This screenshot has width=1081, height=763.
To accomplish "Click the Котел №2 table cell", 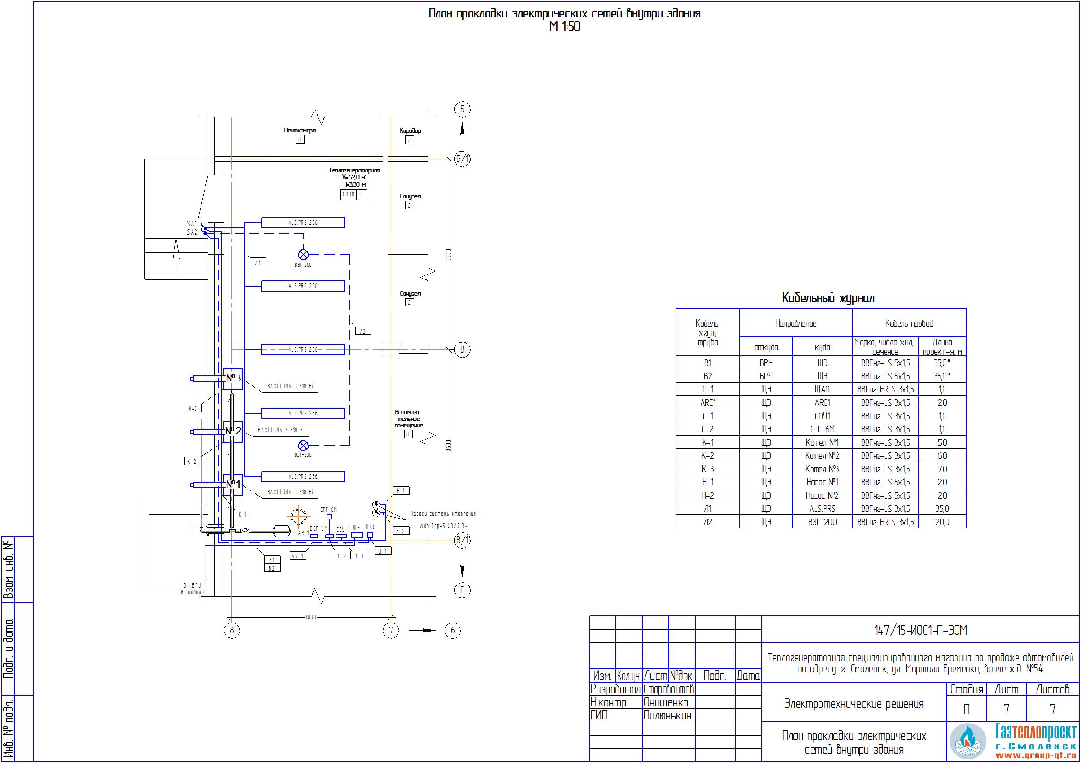I will tap(822, 456).
